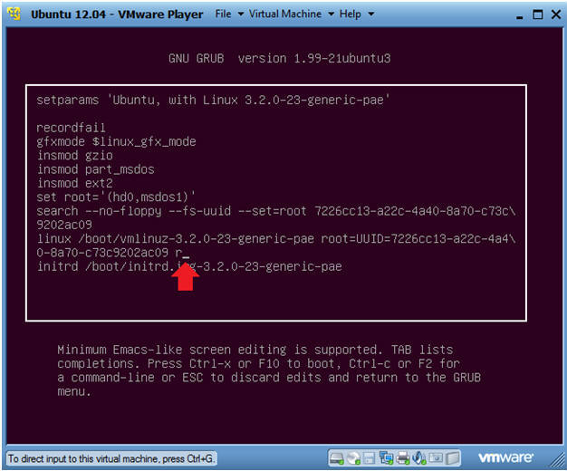Click the 'GNU GRUB version 1.99-21ubuntu3' header
This screenshot has width=567, height=471.
280,58
